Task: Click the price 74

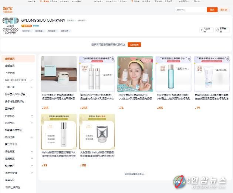Action: click(x=121, y=108)
